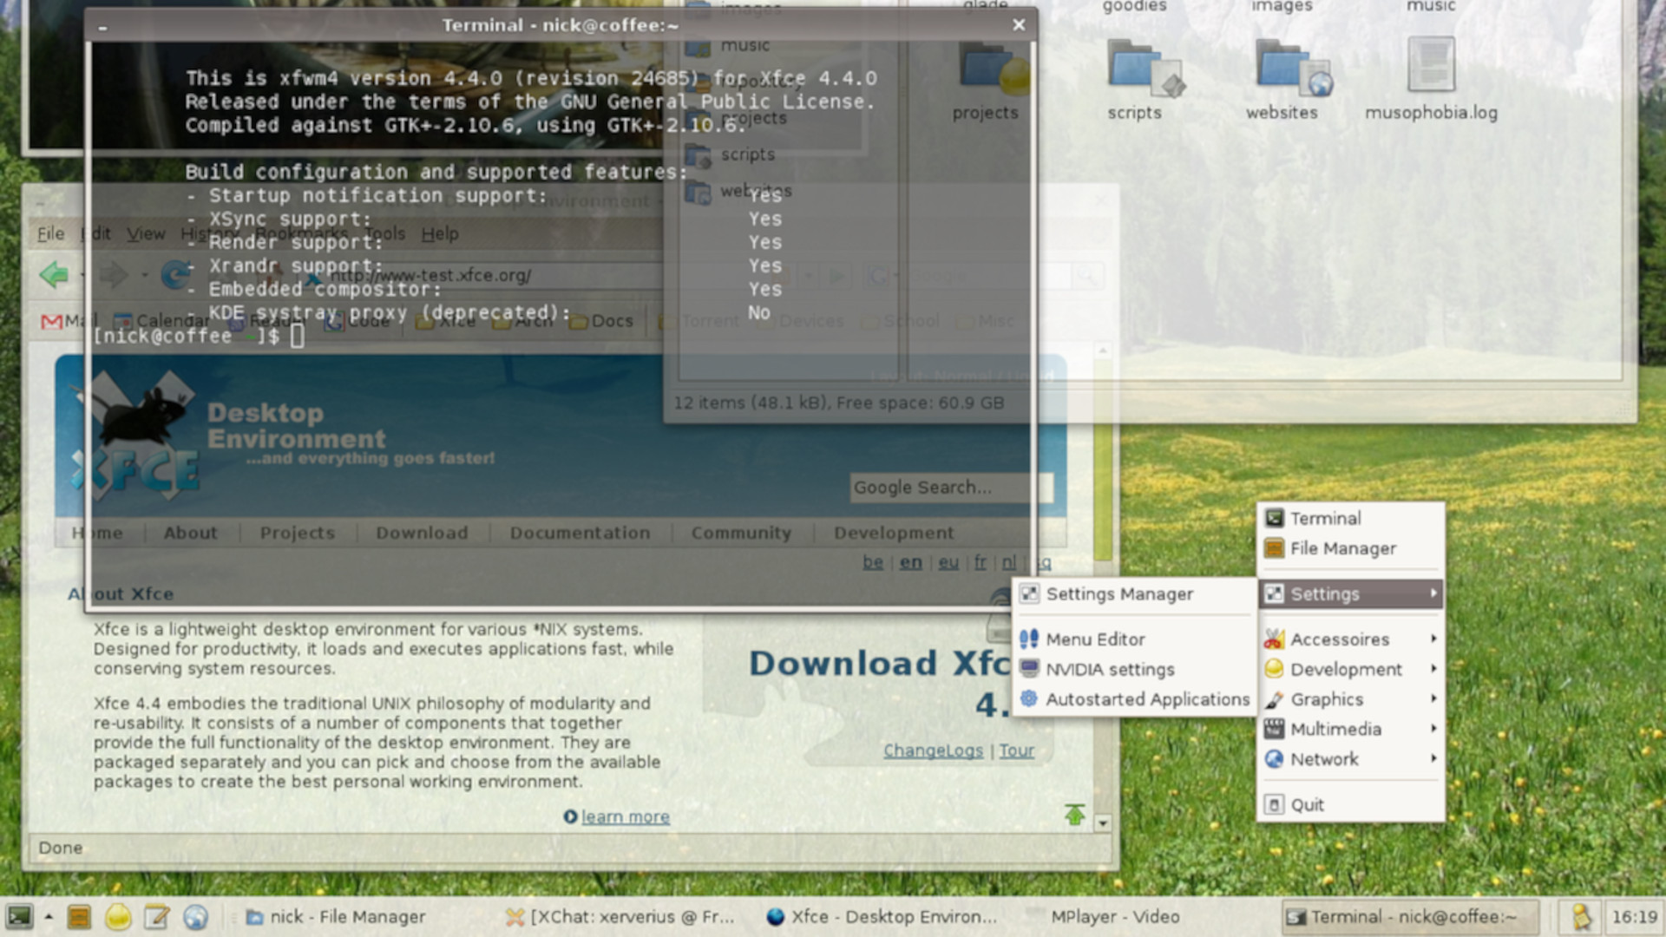This screenshot has height=937, width=1666.
Task: Open Settings Manager from the submenu
Action: [x=1133, y=593]
